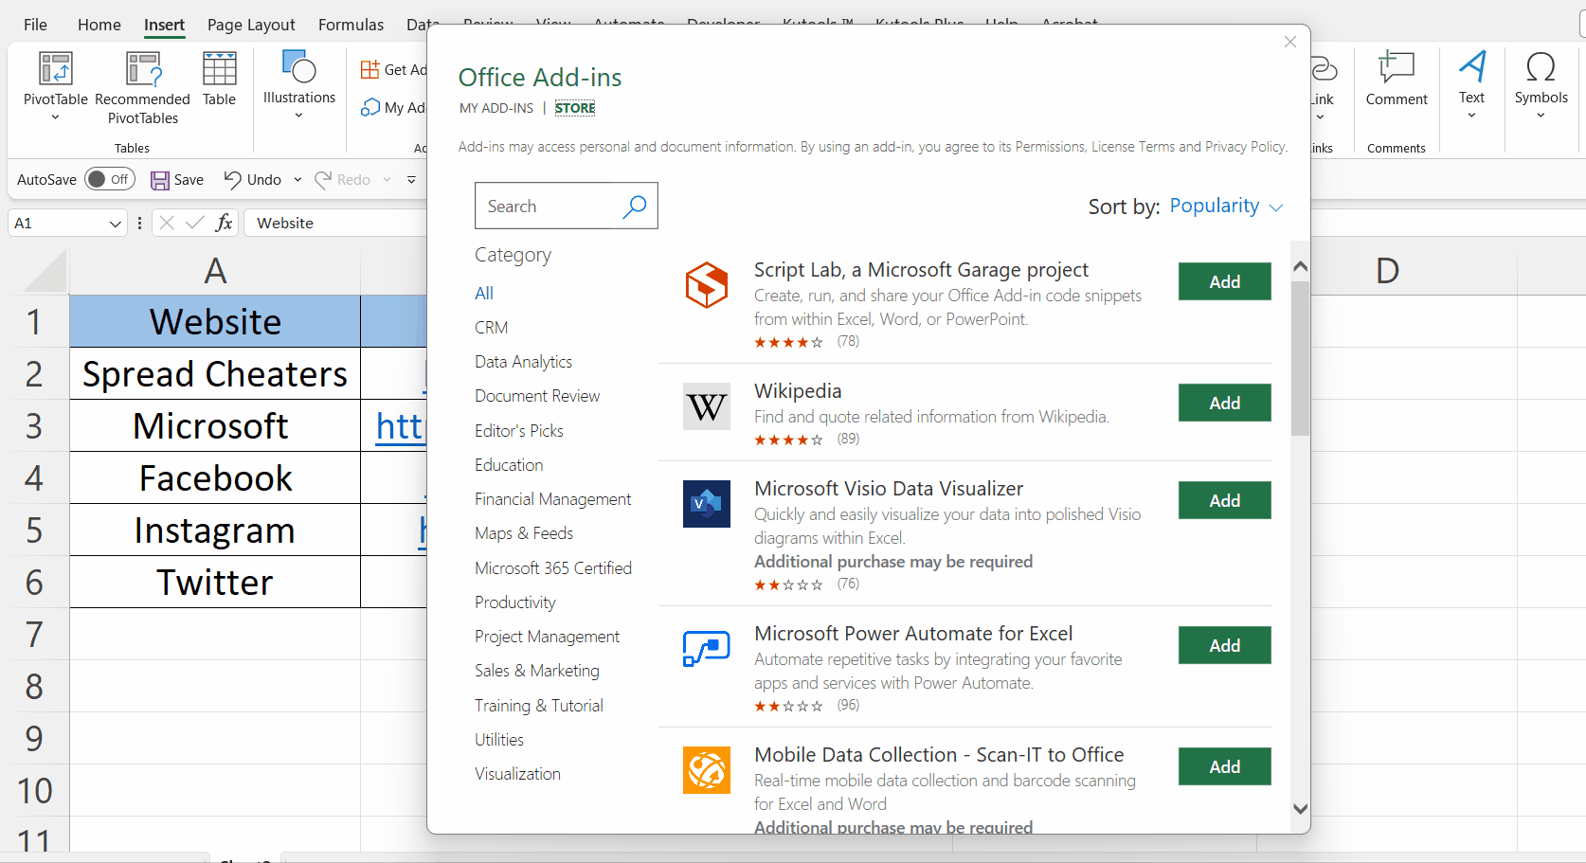This screenshot has height=863, width=1586.
Task: Click the Insert Function fx icon
Action: [x=224, y=223]
